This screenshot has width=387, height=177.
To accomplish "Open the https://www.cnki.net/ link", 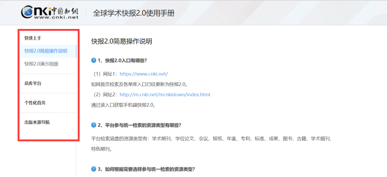I will click(x=144, y=74).
